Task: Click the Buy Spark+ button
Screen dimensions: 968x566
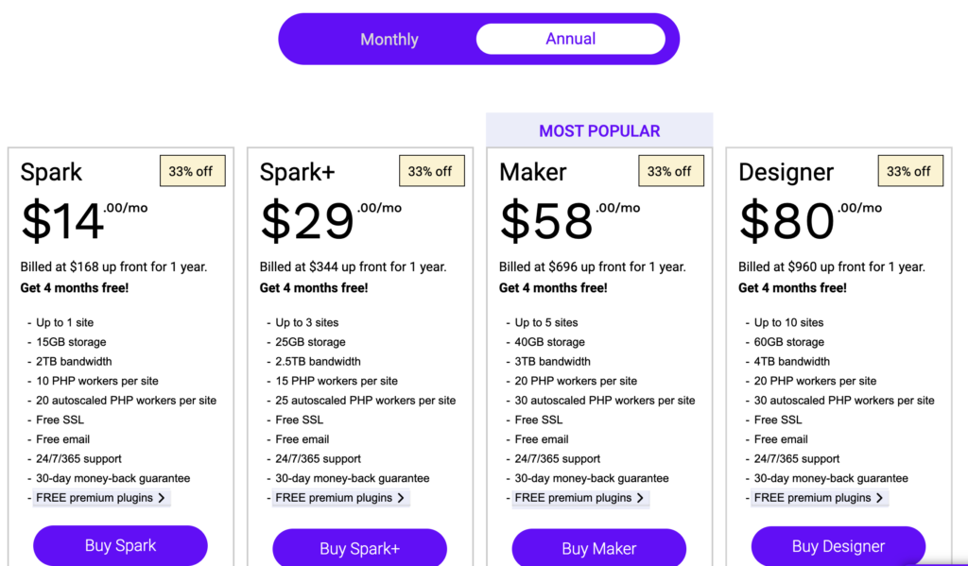Action: pos(359,548)
